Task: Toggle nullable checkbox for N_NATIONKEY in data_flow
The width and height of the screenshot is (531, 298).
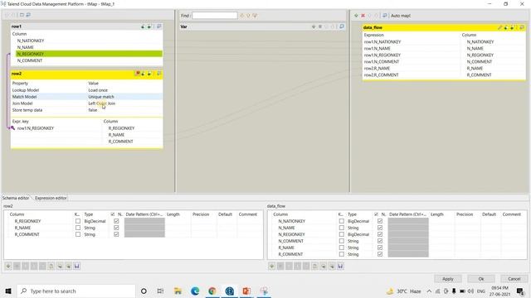Action: 380,221
